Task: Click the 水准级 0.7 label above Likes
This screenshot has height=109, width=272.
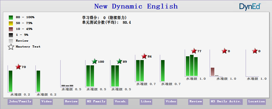Action: click(146, 84)
